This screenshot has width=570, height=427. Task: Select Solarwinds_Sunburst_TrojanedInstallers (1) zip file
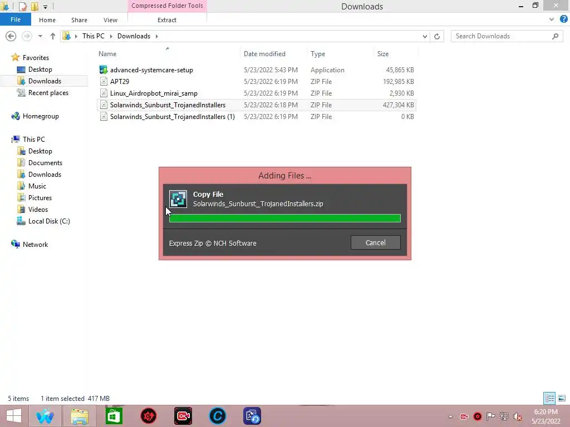[x=256, y=117]
